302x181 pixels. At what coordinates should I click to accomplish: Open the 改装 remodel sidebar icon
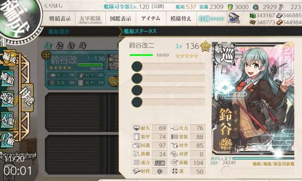click(8, 98)
